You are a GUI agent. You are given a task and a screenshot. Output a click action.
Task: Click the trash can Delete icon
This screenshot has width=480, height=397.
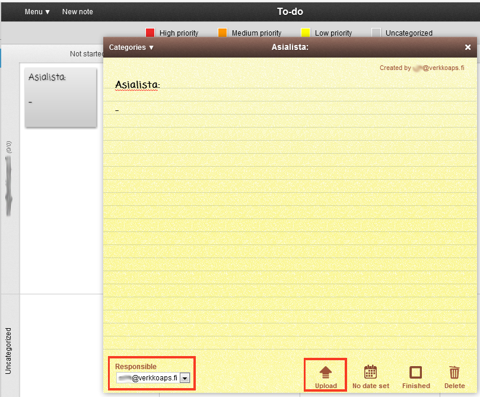[x=454, y=373]
